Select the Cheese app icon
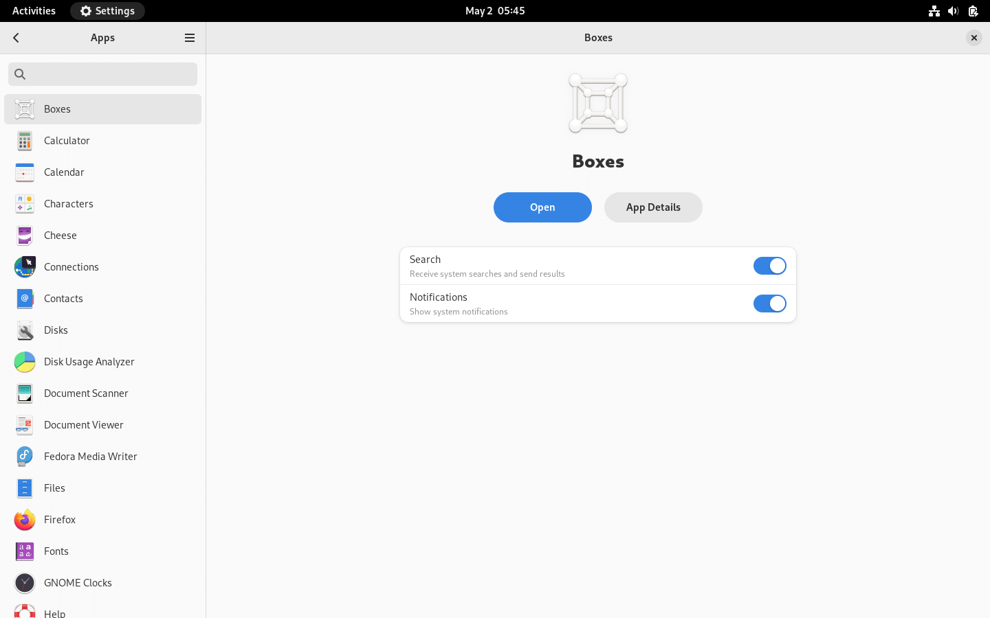The width and height of the screenshot is (990, 618). (x=25, y=236)
